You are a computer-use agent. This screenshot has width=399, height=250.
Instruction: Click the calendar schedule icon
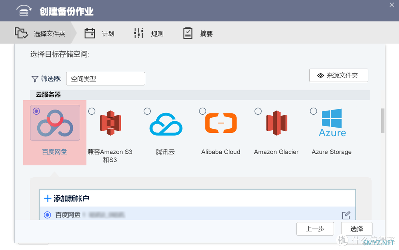pyautogui.click(x=89, y=33)
